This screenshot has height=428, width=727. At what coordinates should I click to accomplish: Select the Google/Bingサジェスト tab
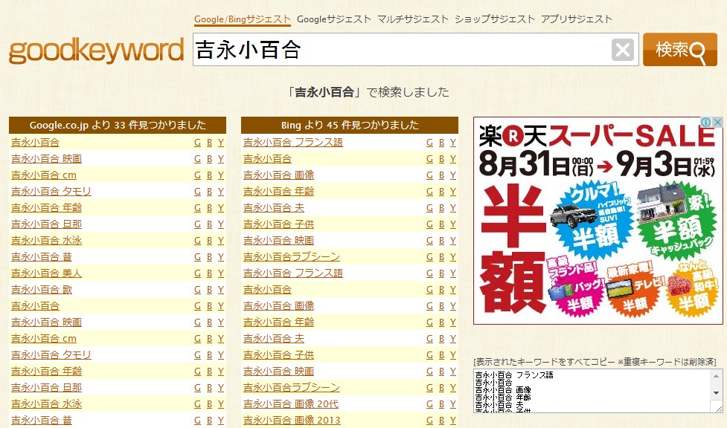point(243,19)
